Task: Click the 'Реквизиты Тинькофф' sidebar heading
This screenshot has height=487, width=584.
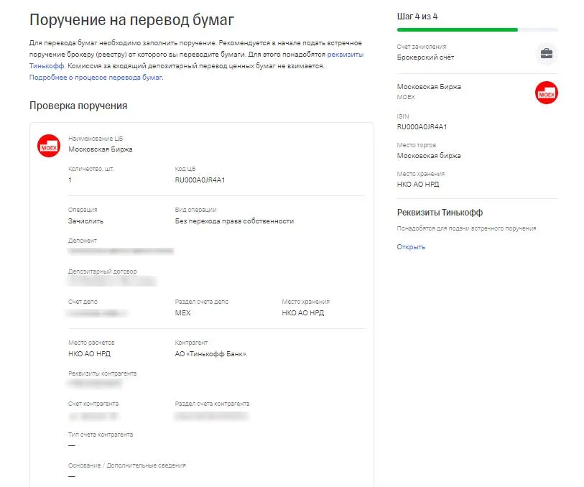Action: tap(440, 213)
